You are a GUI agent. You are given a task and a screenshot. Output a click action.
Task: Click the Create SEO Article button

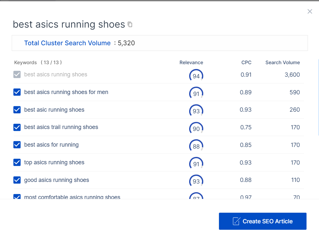point(263,221)
